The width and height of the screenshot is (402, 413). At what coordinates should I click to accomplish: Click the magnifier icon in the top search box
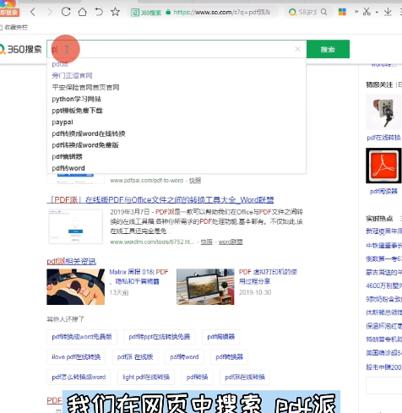pos(324,12)
